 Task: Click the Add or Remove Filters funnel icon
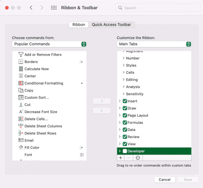pyautogui.click(x=21, y=55)
